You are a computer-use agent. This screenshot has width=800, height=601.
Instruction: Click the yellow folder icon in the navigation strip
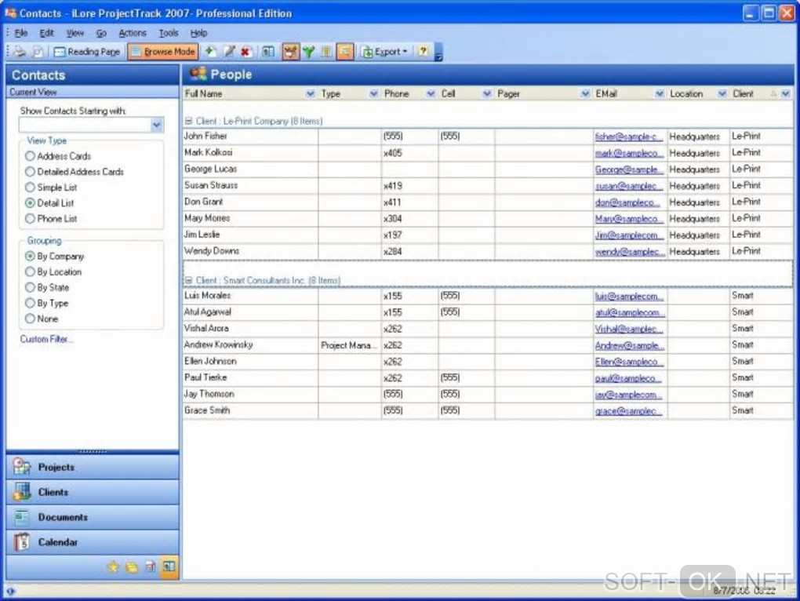click(132, 566)
